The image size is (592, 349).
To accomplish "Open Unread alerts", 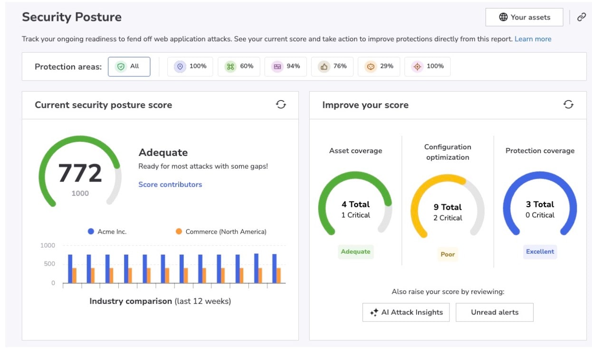I will 495,312.
